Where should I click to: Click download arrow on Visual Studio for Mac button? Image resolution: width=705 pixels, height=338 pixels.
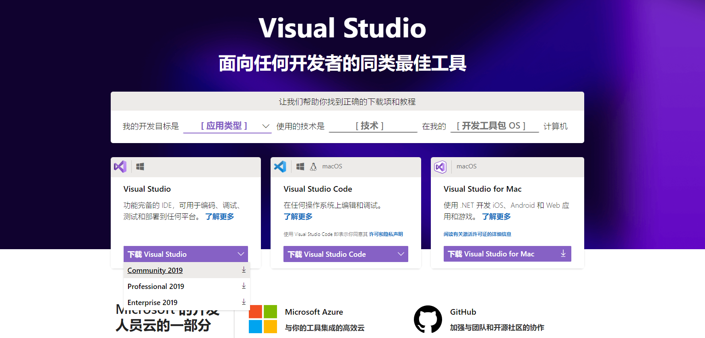tap(563, 254)
